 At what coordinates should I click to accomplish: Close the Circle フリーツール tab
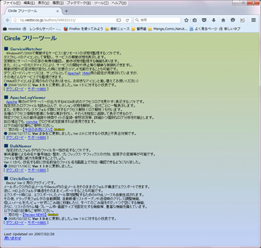coord(57,11)
